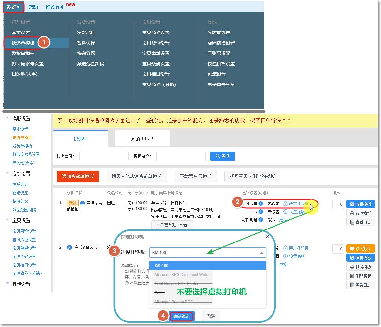Open the 设置▼ menu
This screenshot has height=327, width=381.
13,7
